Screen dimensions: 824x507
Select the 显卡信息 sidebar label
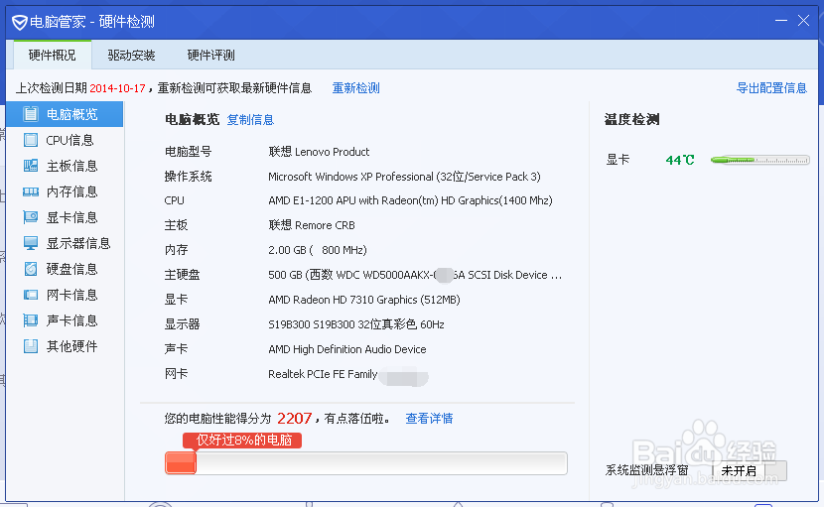tap(72, 217)
